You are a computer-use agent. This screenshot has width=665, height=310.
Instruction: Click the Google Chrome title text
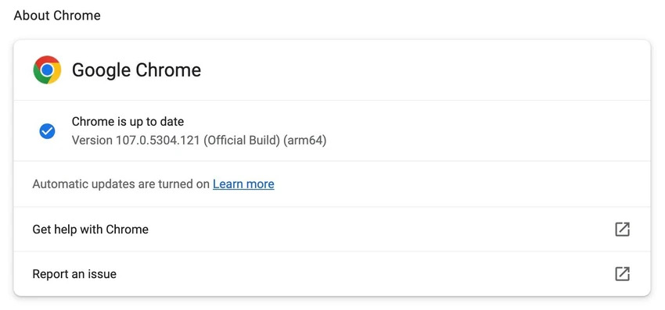click(136, 69)
